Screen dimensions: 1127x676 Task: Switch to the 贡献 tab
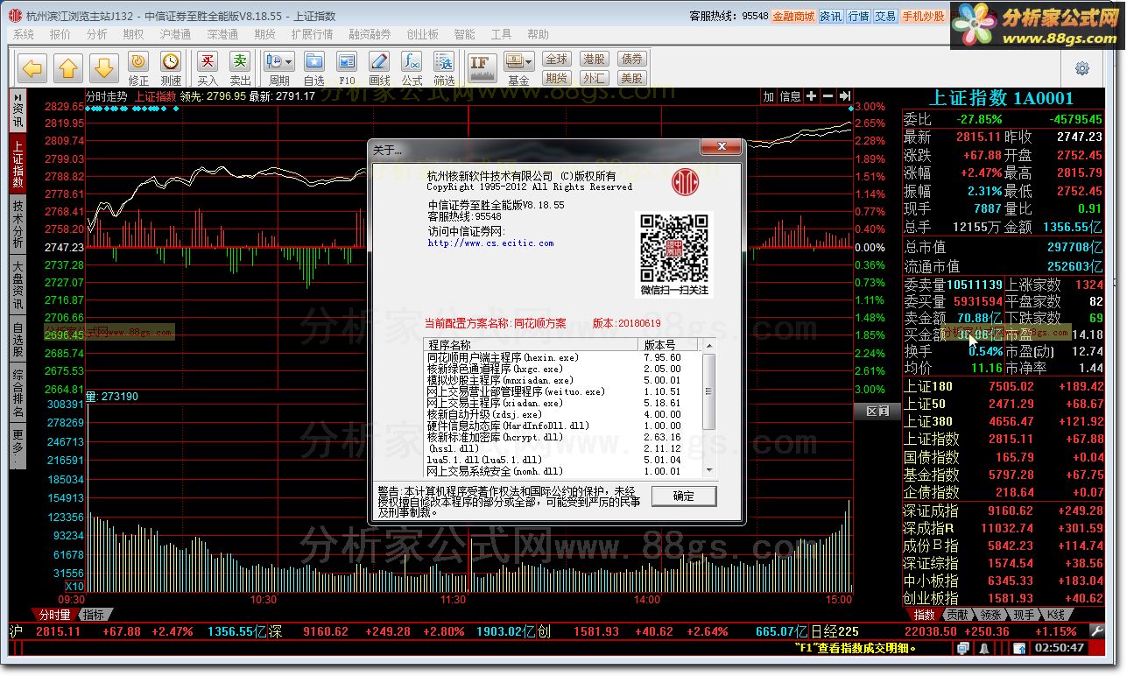click(x=958, y=615)
